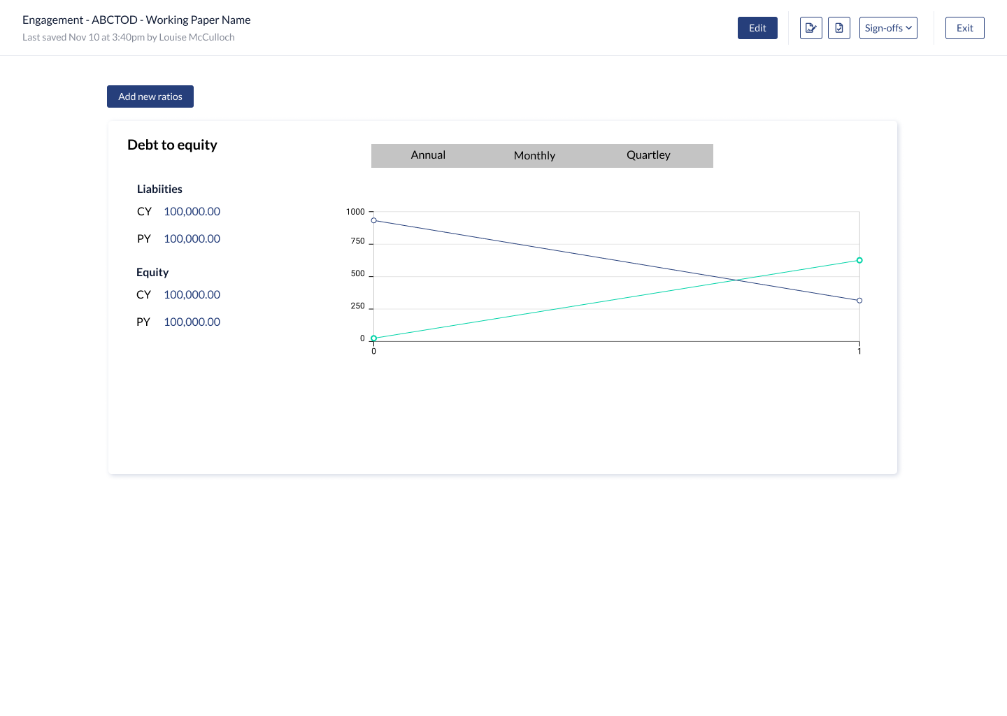1007x716 pixels.
Task: Click Liabilities PY value 100,000.00
Action: click(x=192, y=238)
